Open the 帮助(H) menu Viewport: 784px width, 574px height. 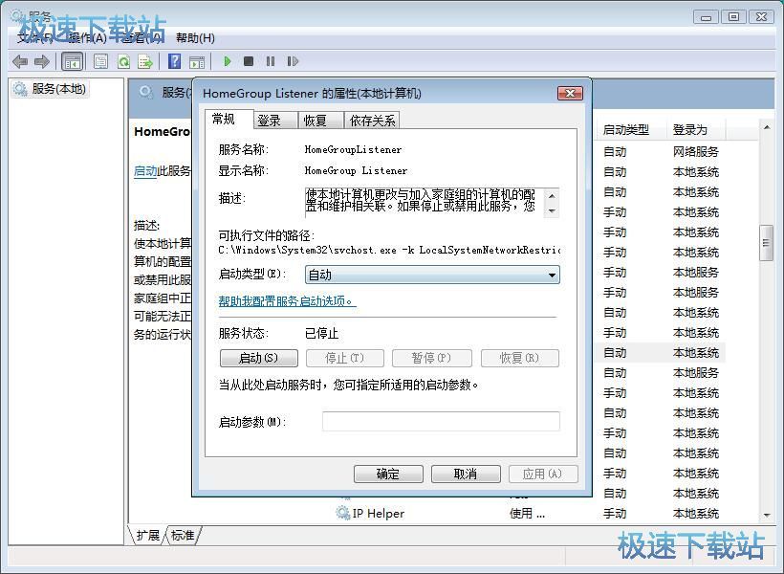(x=195, y=38)
